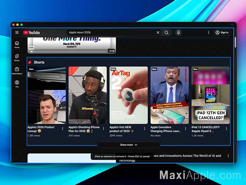
Task: Open Subscriptions in the sidebar
Action: (17, 71)
